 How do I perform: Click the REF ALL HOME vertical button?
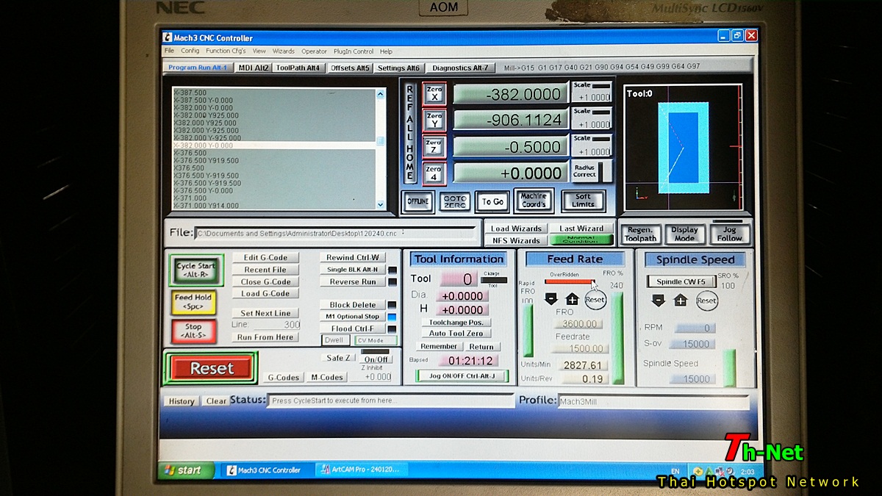[x=410, y=132]
